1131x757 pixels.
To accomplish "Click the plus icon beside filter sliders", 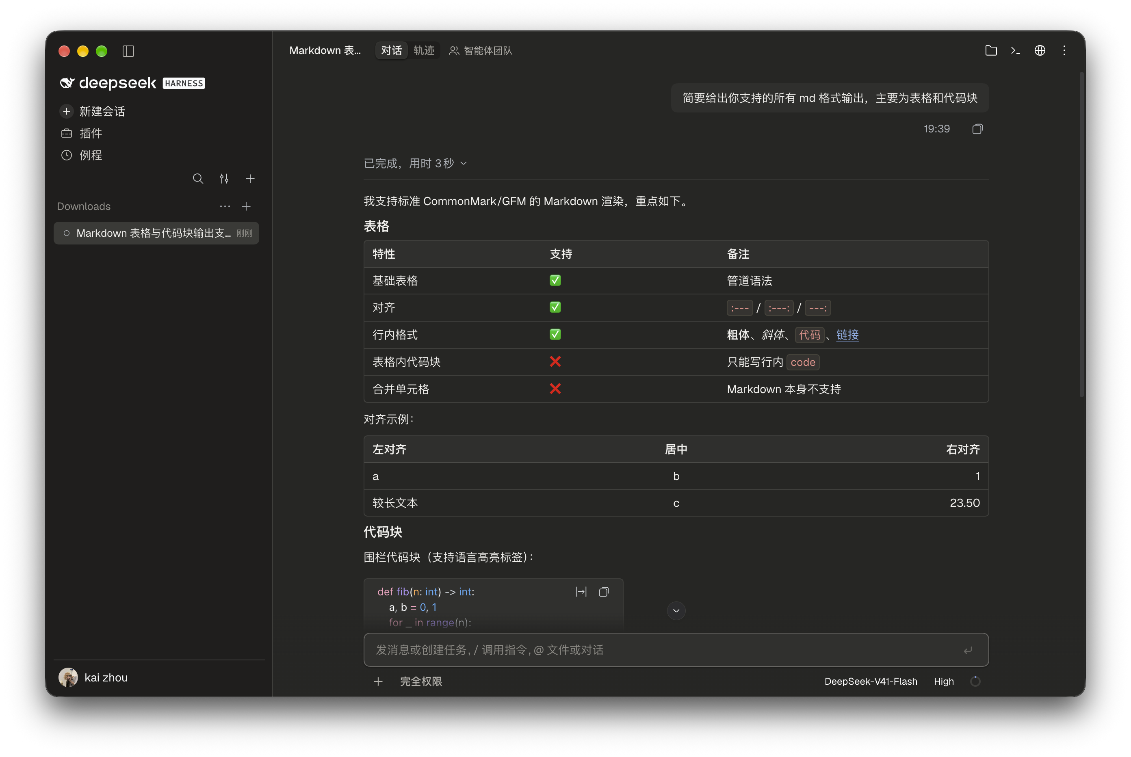I will coord(250,179).
